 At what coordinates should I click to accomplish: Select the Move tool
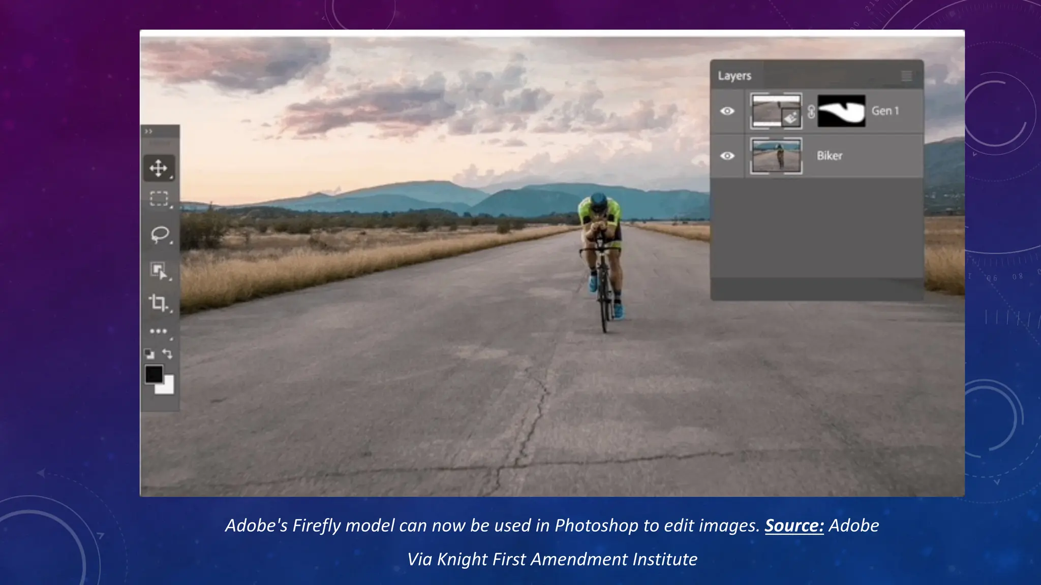[159, 168]
